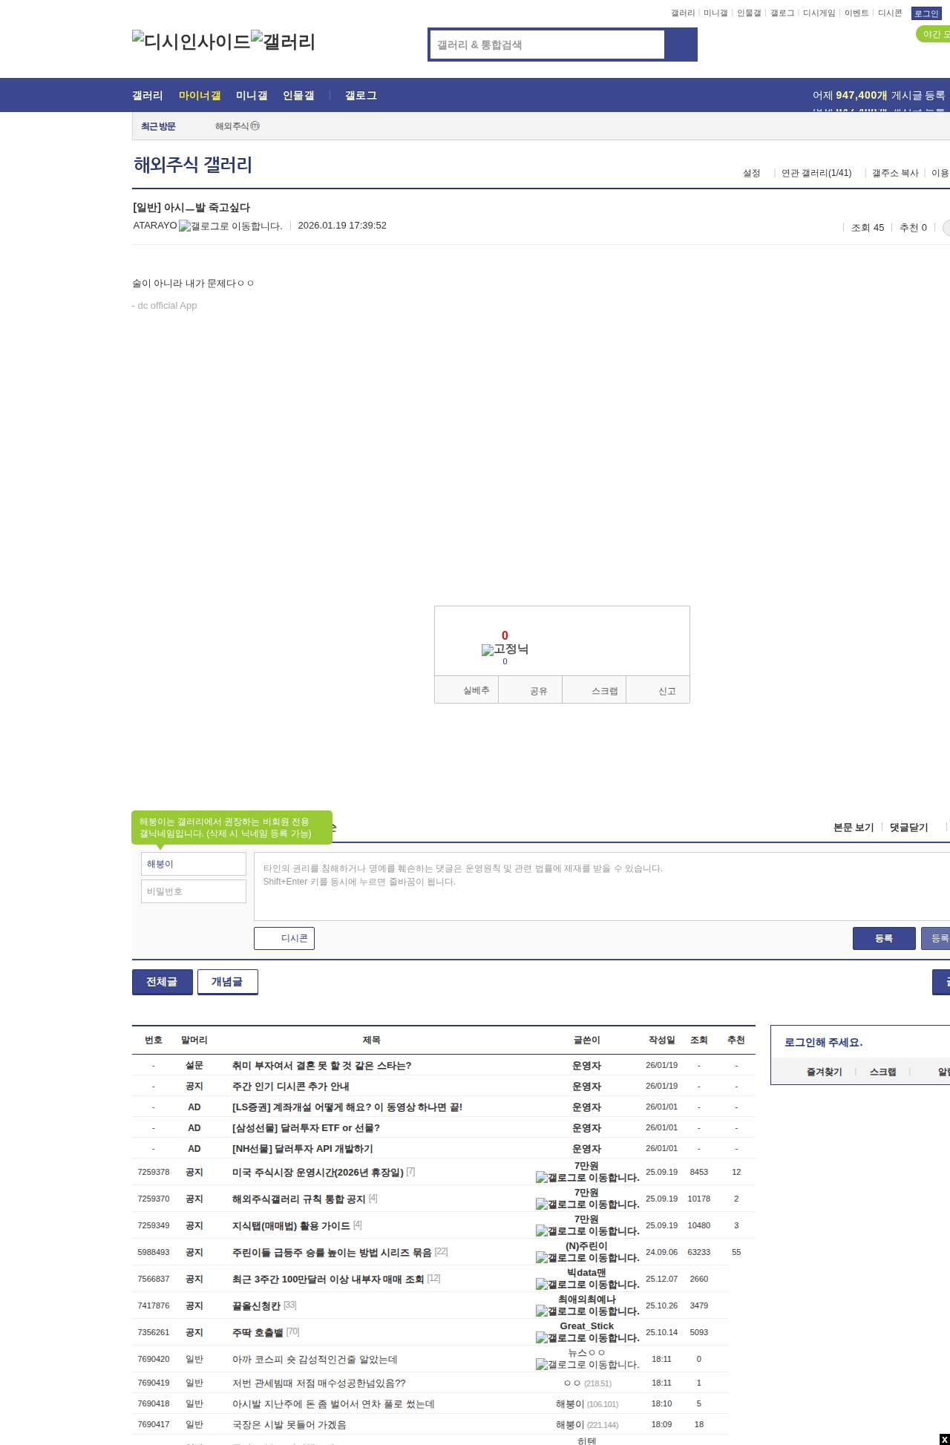950x1445 pixels.
Task: Open the [NH선물] 달러투자 API 개발하기 post
Action: tap(303, 1148)
